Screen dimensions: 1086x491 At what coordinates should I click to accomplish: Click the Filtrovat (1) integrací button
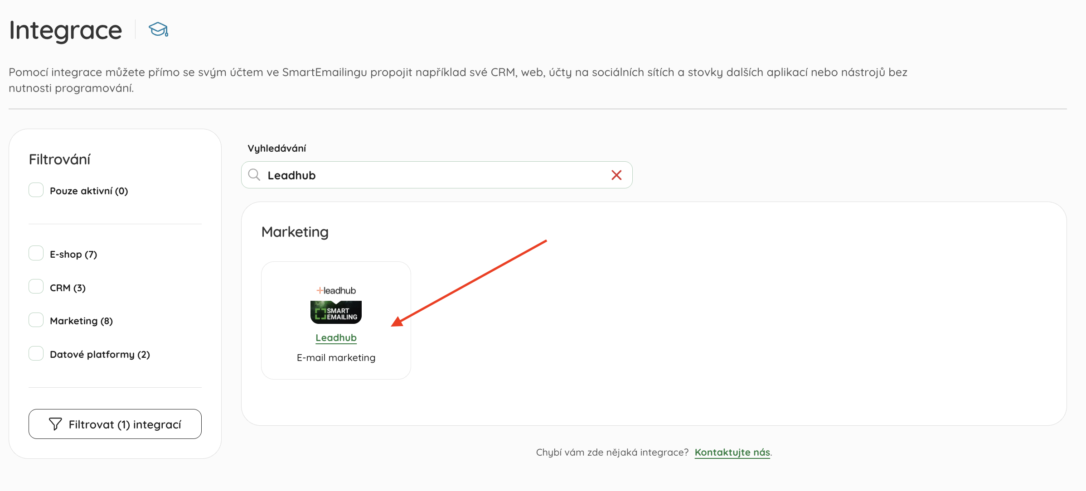pos(115,424)
